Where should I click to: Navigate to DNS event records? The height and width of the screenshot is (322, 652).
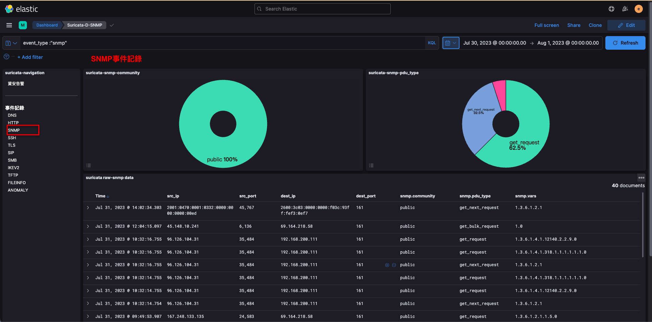[12, 115]
